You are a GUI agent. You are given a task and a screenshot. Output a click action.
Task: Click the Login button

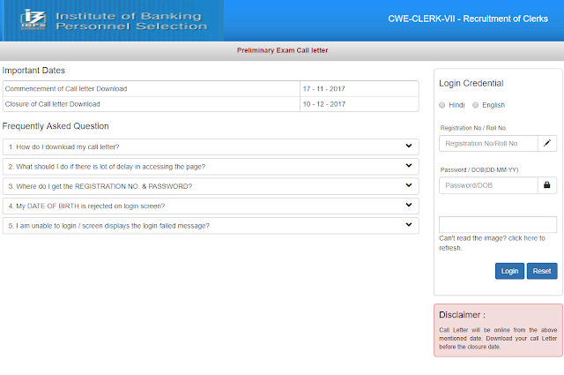pos(509,271)
